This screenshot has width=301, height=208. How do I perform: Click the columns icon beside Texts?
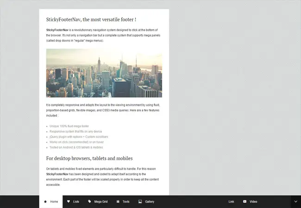click(x=118, y=202)
